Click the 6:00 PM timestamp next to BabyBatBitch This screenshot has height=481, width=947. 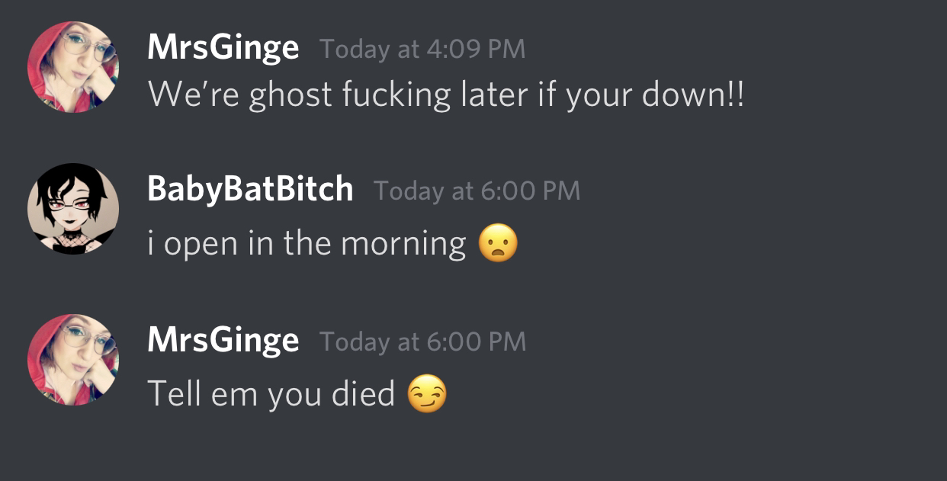click(477, 191)
